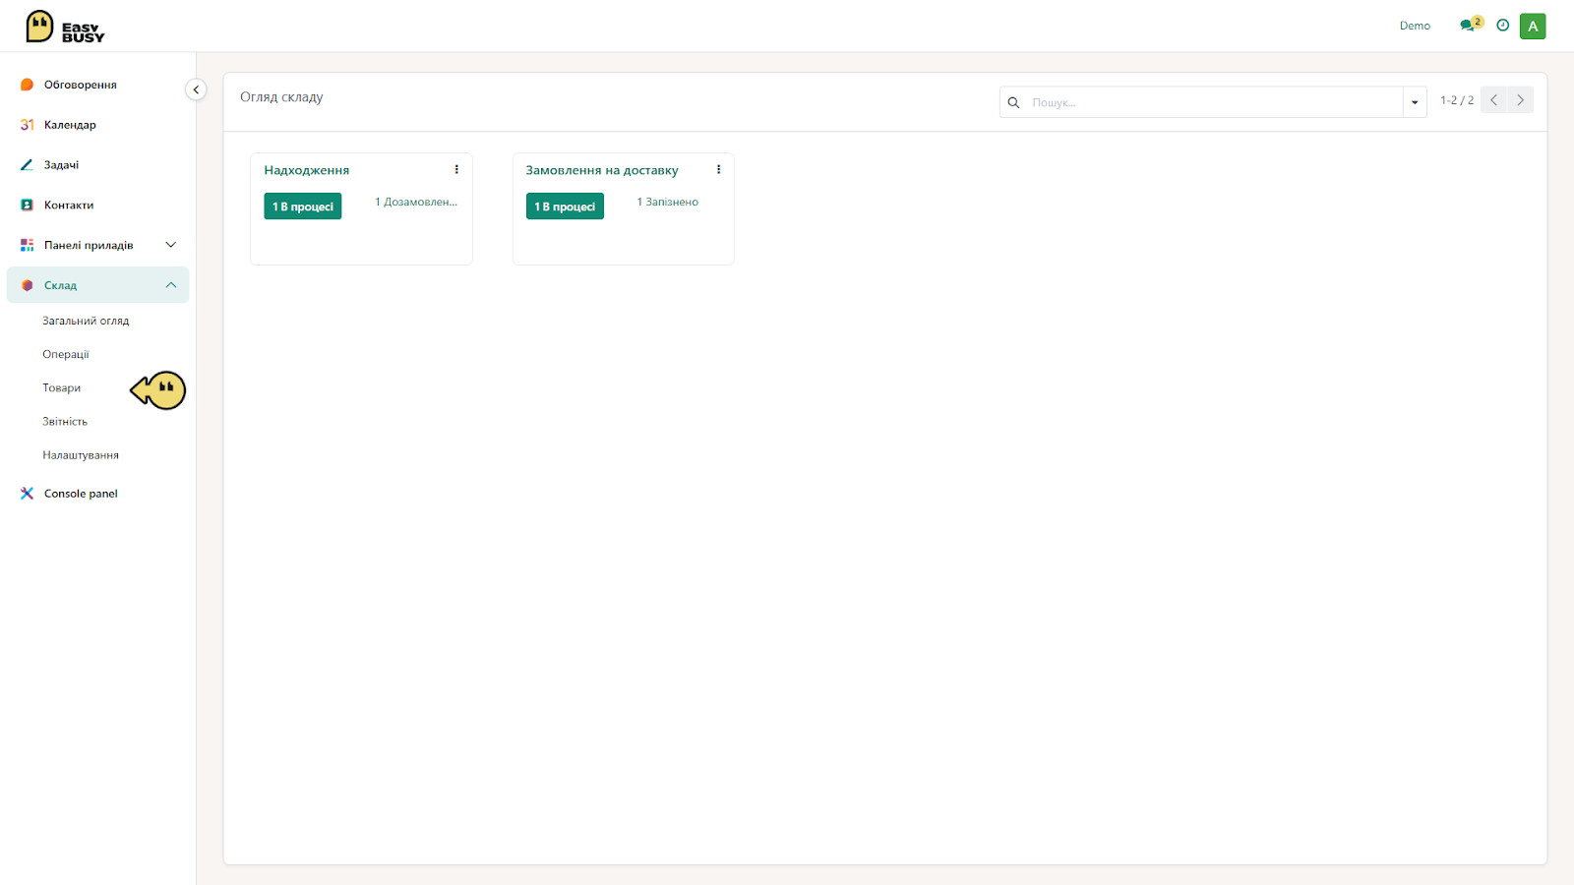Viewport: 1574px width, 885px height.
Task: Go to the previous page arrow
Action: click(x=1493, y=100)
